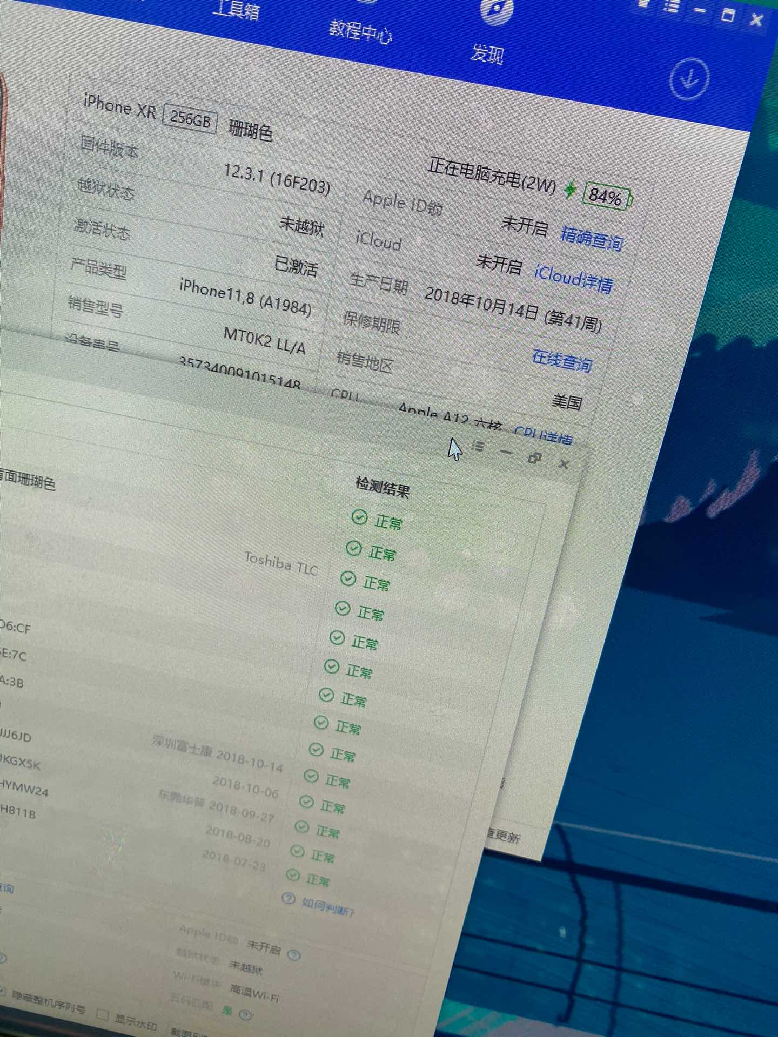Open the iCloud详情 link
Image resolution: width=778 pixels, height=1037 pixels.
tap(574, 278)
